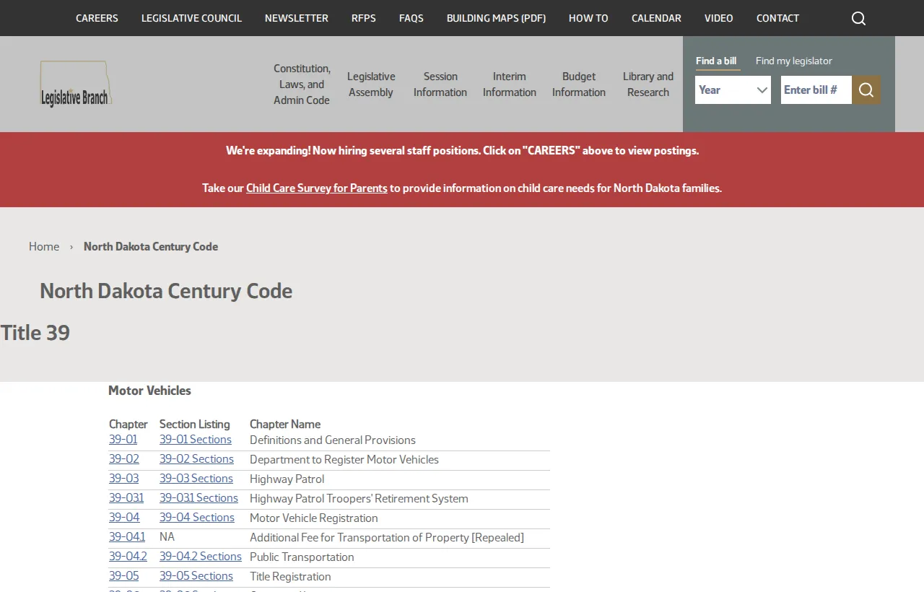This screenshot has height=592, width=924.
Task: Open the LEGISLATIVE COUNCIL menu item
Action: click(x=191, y=17)
